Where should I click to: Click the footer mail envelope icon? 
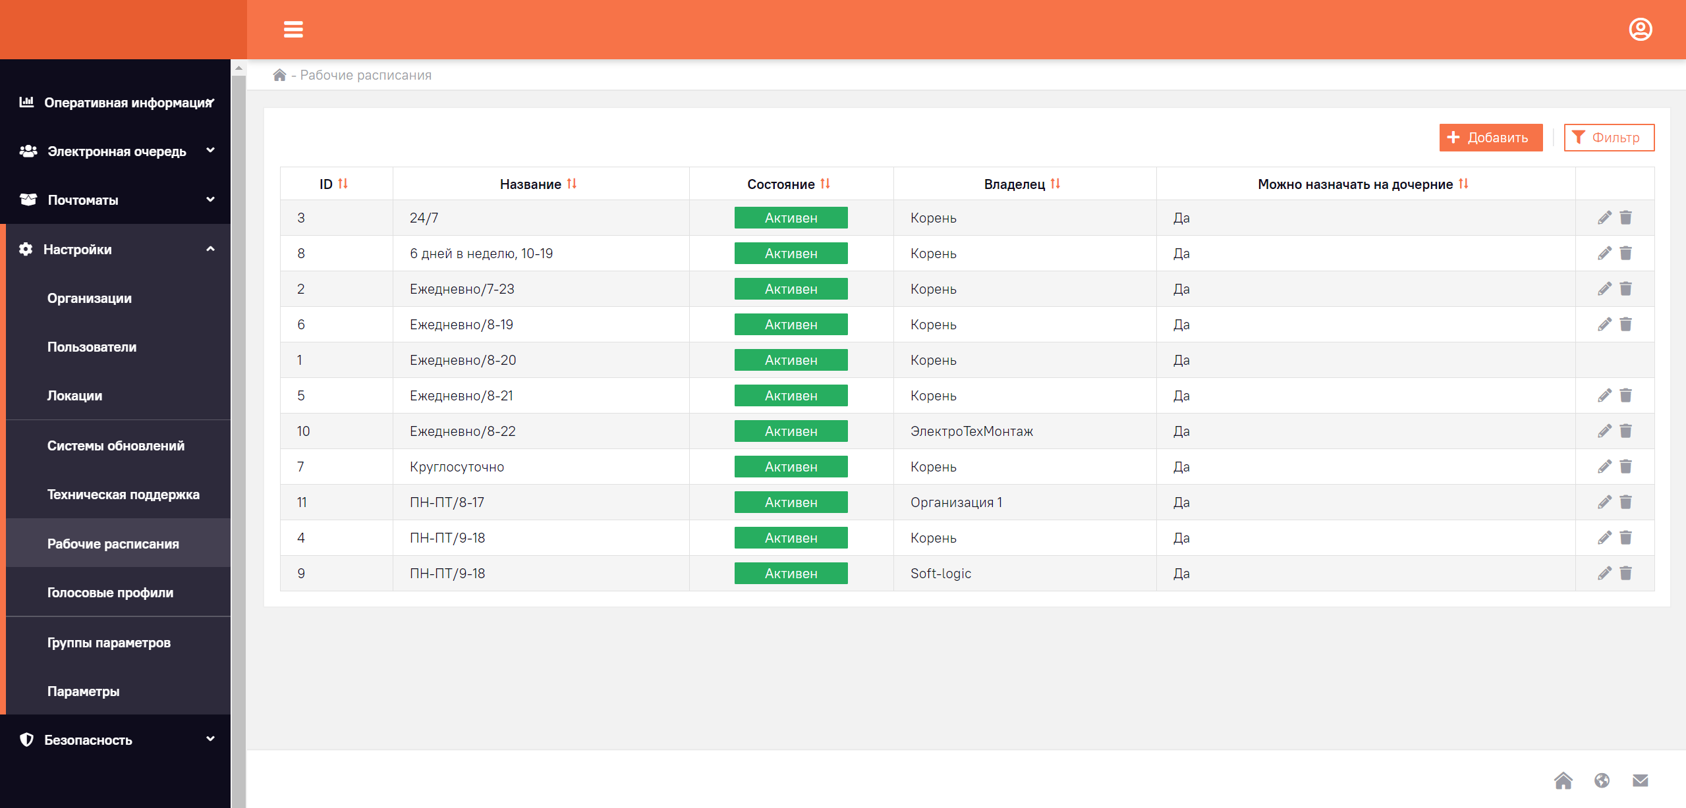pyautogui.click(x=1640, y=780)
